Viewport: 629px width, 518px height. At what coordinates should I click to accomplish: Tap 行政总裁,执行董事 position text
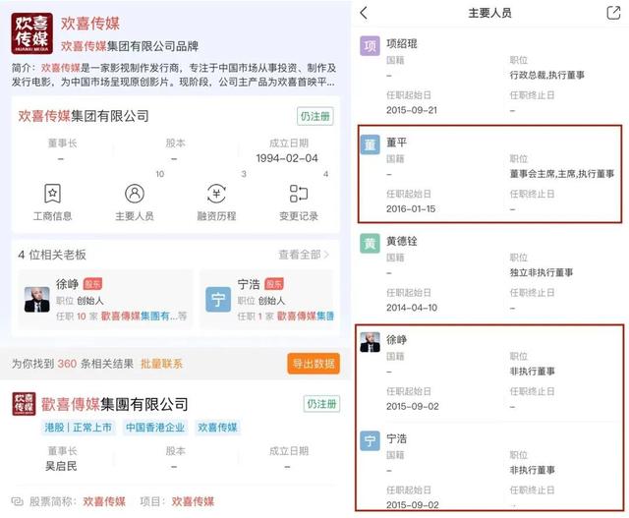click(x=546, y=75)
